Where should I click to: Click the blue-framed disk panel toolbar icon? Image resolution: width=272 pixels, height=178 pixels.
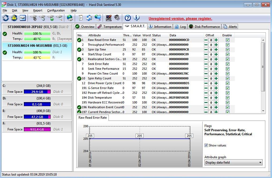23,18
